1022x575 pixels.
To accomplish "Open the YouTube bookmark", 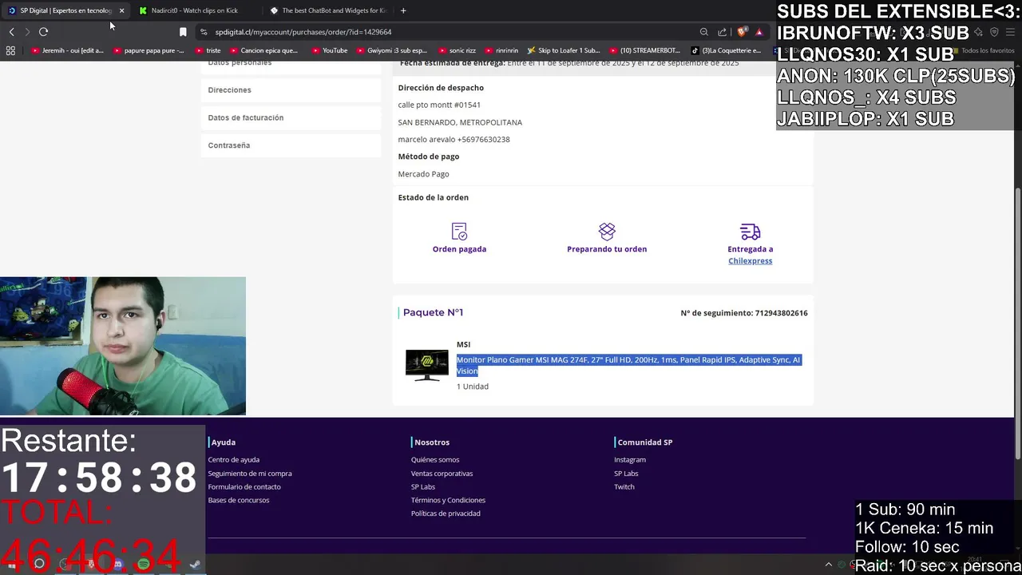I will coord(330,50).
